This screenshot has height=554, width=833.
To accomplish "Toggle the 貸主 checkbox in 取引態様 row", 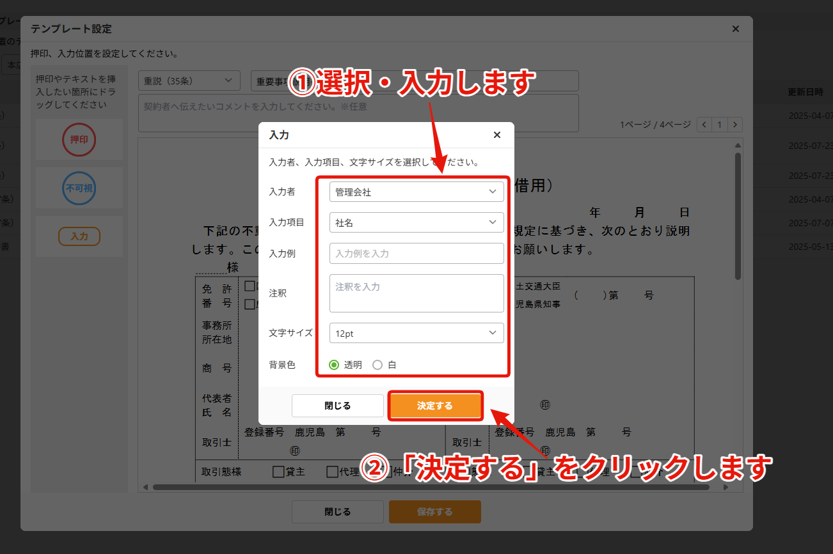I will pyautogui.click(x=278, y=472).
